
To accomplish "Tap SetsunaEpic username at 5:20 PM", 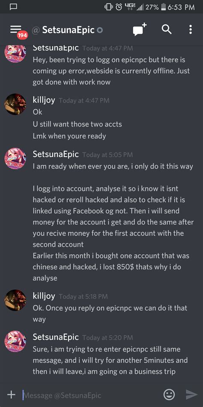I will point(56,337).
